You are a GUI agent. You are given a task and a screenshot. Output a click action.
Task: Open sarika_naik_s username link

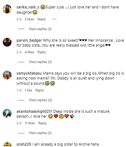click(28, 7)
